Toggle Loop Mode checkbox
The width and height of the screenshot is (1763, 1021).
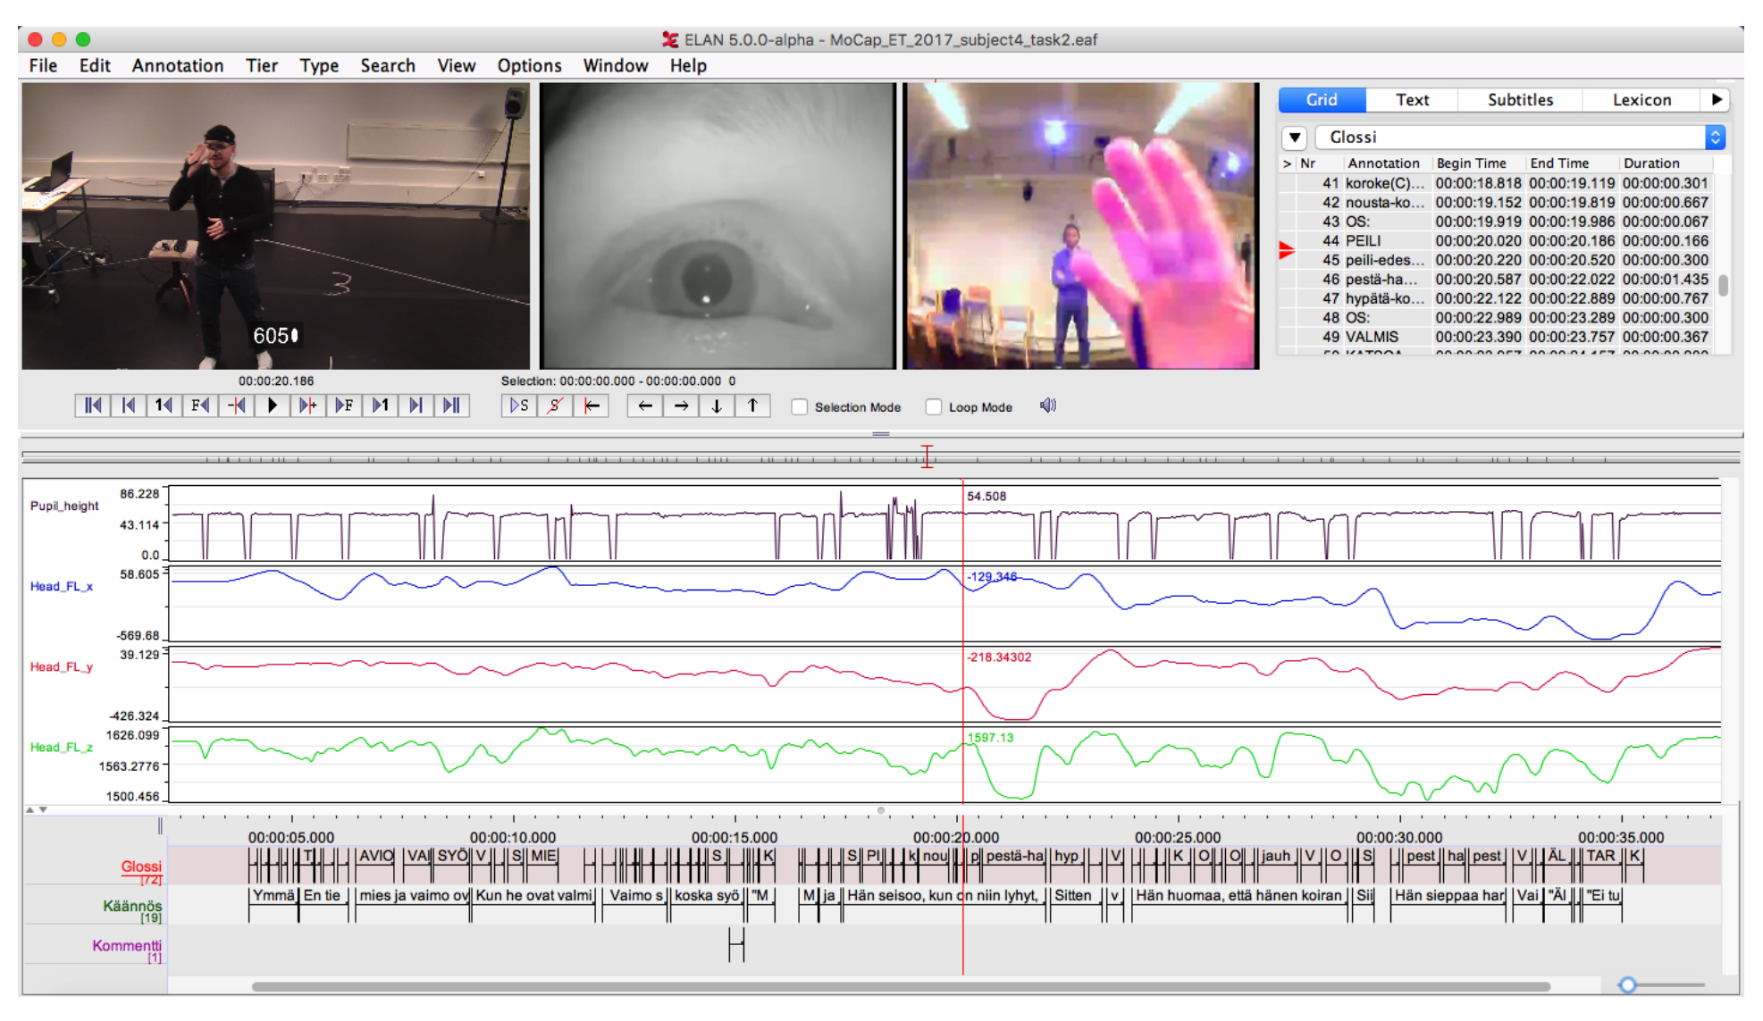pos(934,407)
